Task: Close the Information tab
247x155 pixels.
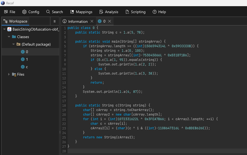Action: point(92,21)
